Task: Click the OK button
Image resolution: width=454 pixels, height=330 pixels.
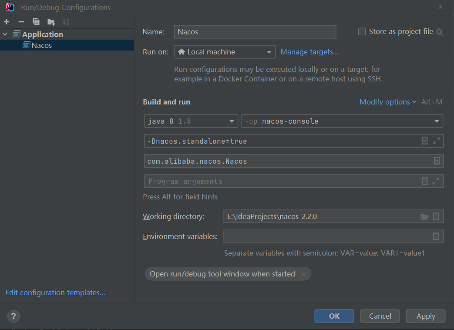Action: pos(334,316)
